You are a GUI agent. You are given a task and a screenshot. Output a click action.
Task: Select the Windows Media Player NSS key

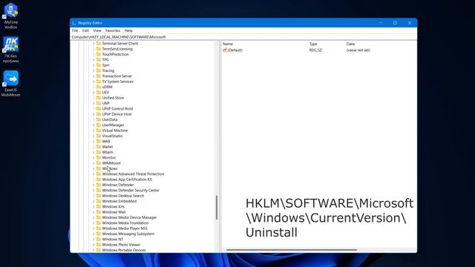coord(125,228)
